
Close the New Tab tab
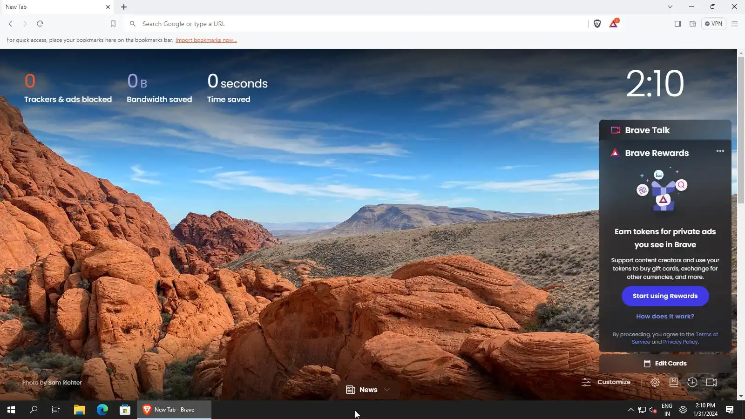[108, 7]
